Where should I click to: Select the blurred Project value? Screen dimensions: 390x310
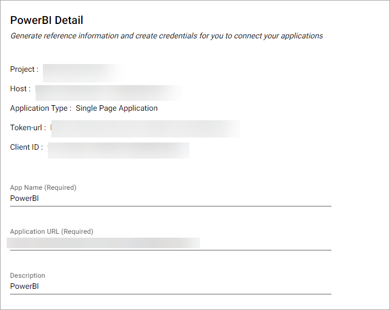[84, 70]
